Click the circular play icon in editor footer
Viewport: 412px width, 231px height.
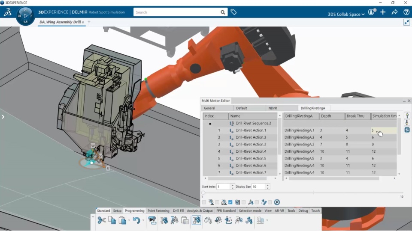point(277,202)
